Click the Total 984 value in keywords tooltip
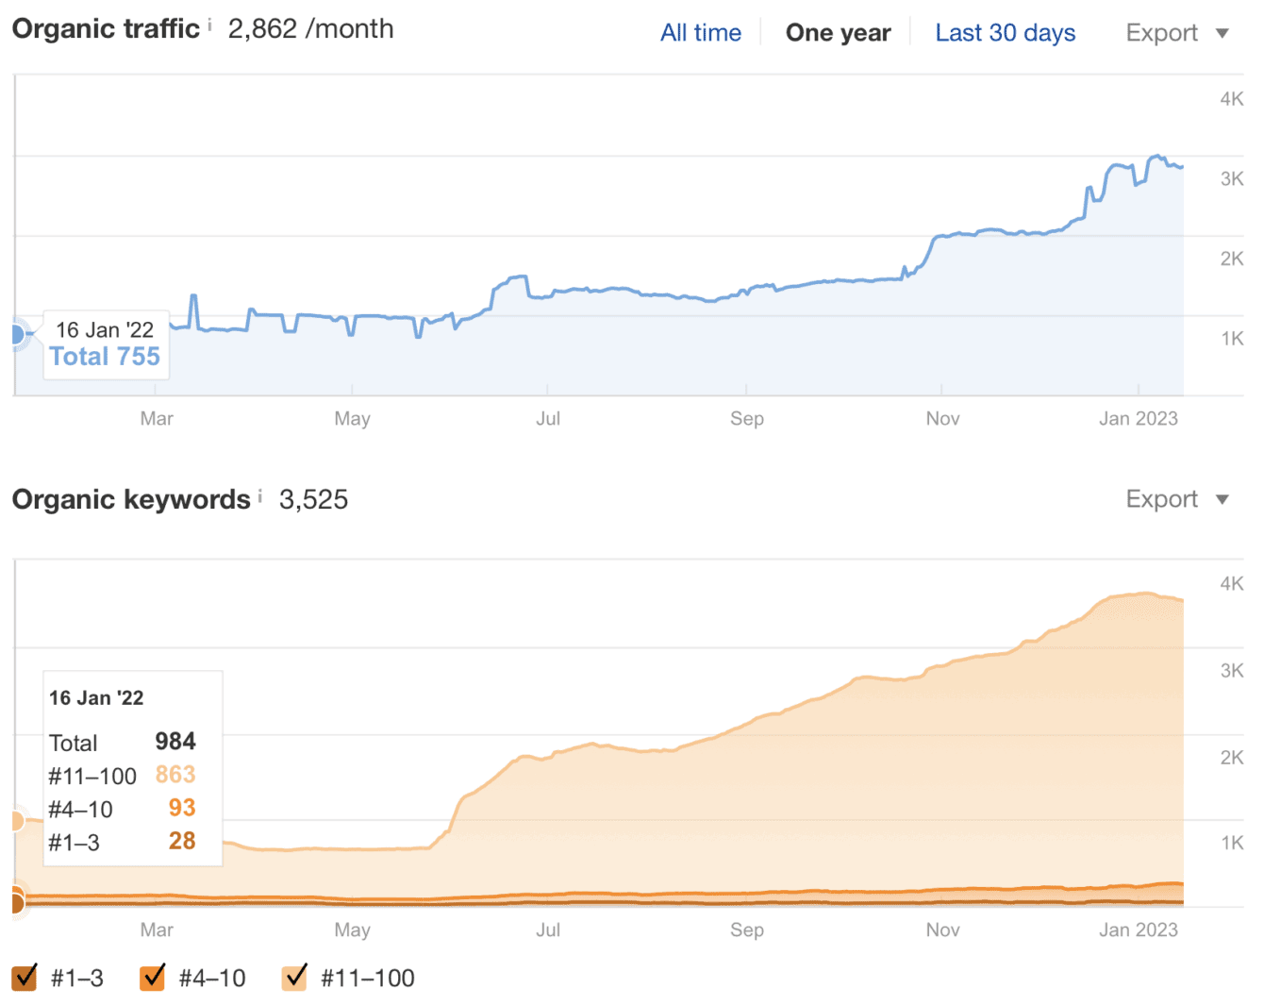Image resolution: width=1264 pixels, height=1005 pixels. (176, 742)
